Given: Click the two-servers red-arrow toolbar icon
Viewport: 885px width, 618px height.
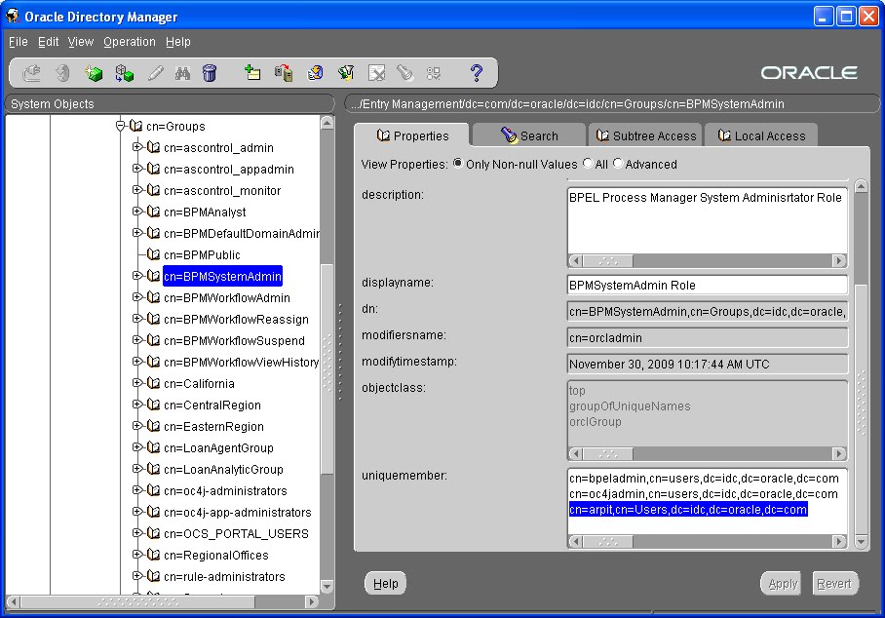Looking at the screenshot, I should tap(284, 73).
